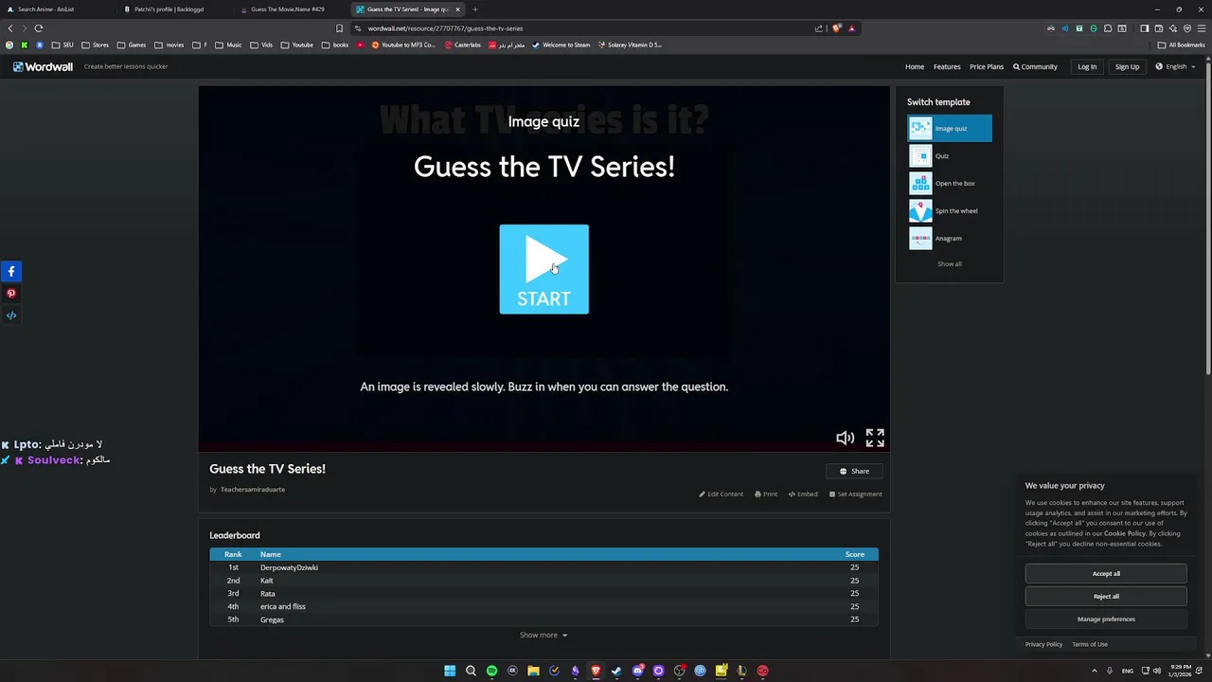The image size is (1212, 682).
Task: Open the English language dropdown
Action: [x=1175, y=66]
